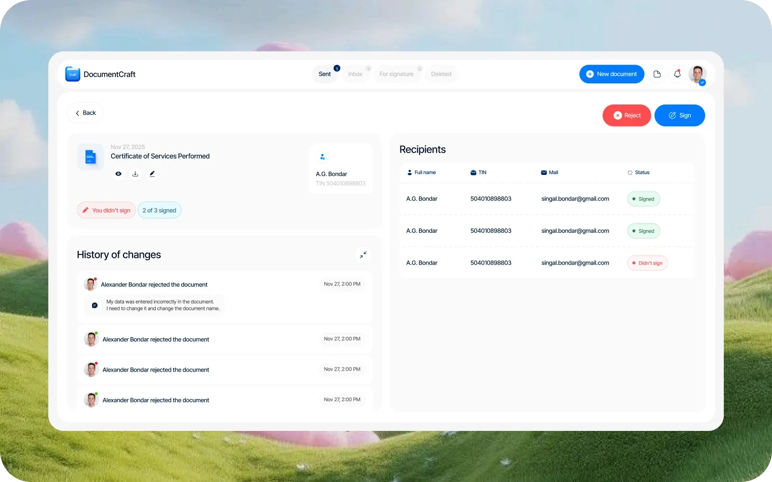This screenshot has width=772, height=482.
Task: Open the For signature tab
Action: 396,74
